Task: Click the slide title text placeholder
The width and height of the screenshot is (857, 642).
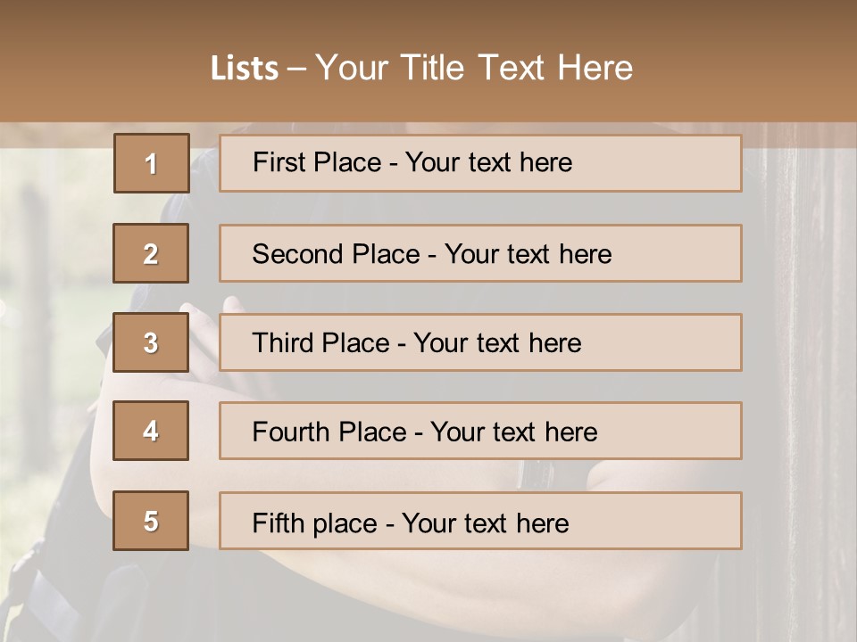Action: point(421,68)
